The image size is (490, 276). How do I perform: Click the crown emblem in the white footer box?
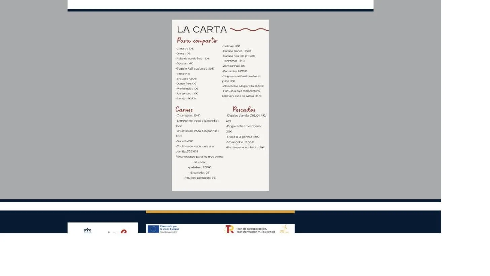(87, 231)
